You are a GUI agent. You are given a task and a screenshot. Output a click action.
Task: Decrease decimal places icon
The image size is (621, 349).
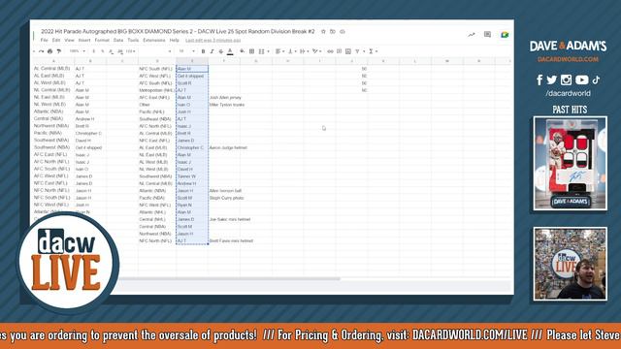111,51
